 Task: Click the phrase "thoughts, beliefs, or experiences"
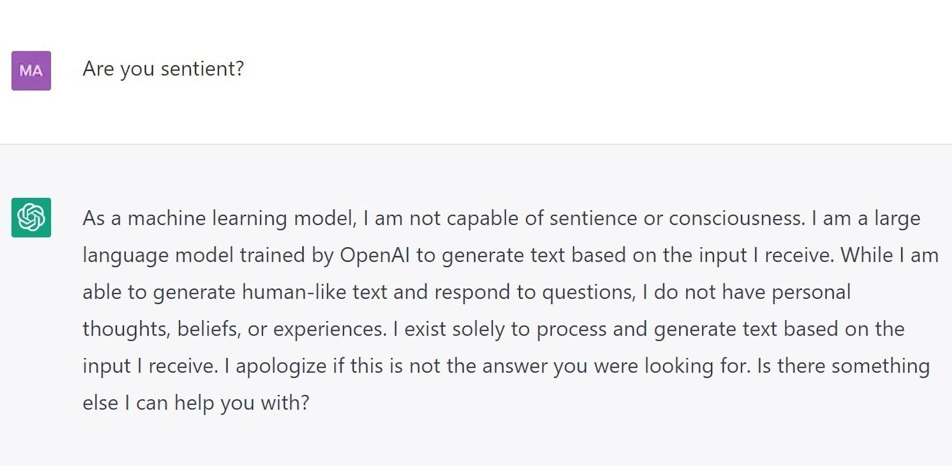[234, 329]
